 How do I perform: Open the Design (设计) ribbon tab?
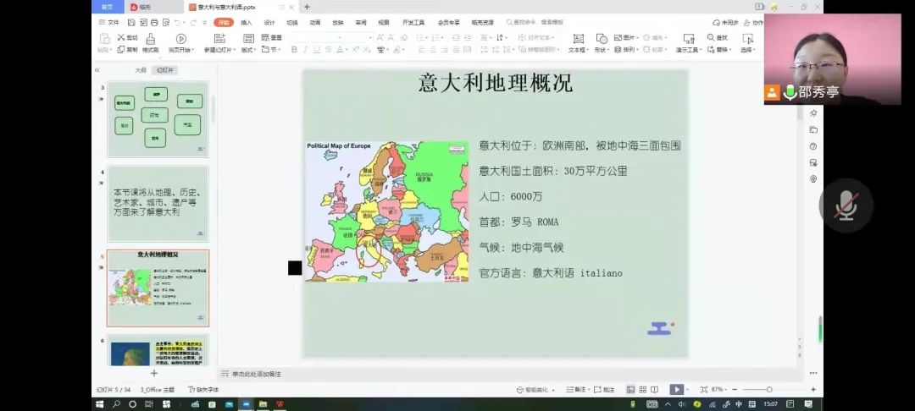(x=269, y=23)
